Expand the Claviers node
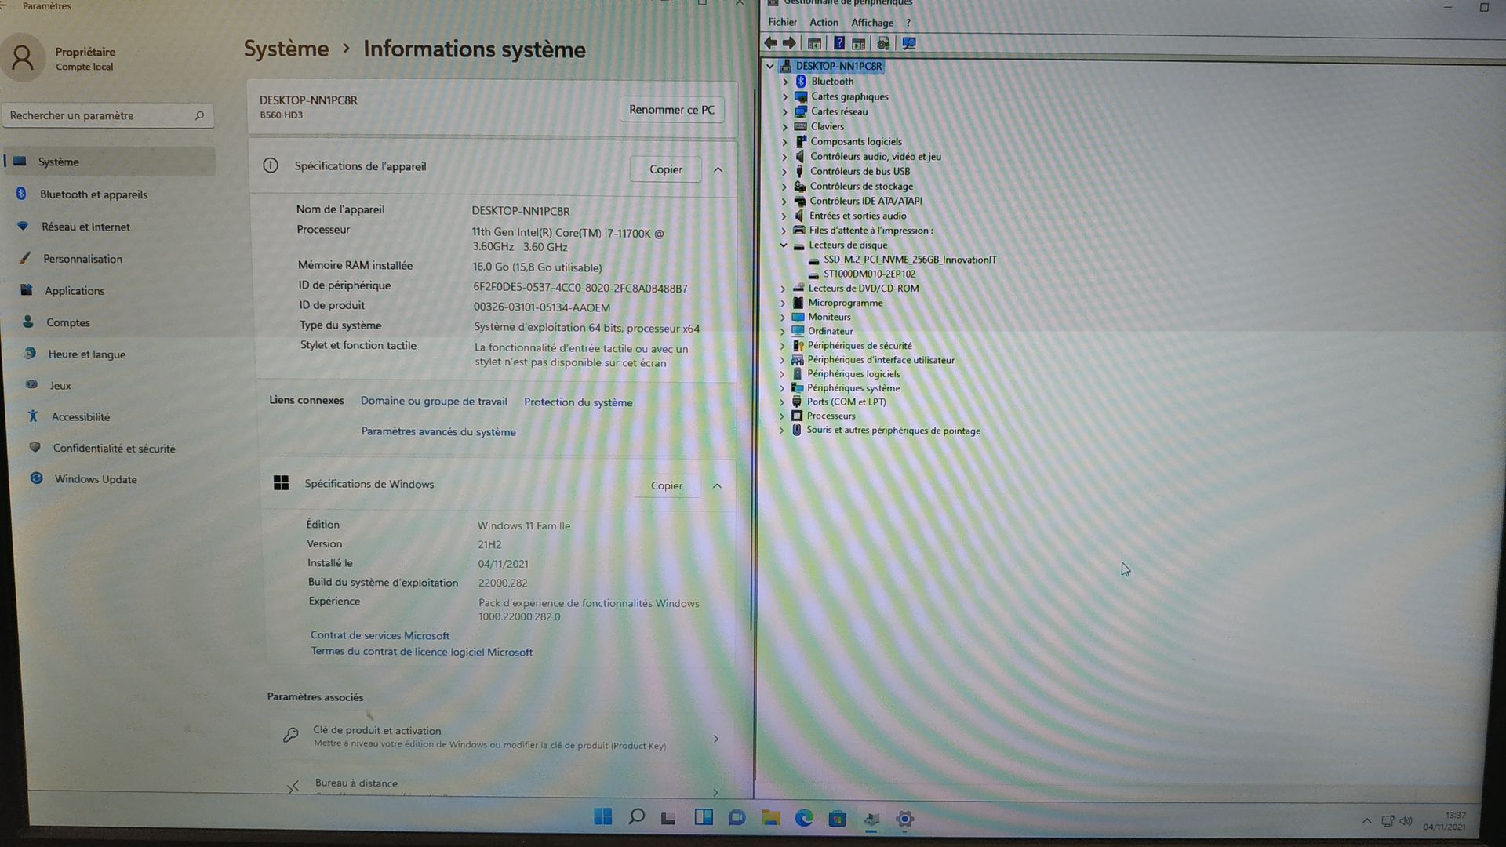This screenshot has width=1506, height=847. 785,126
